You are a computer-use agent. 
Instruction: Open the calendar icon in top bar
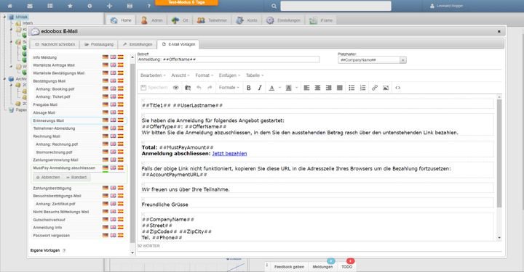(x=130, y=6)
